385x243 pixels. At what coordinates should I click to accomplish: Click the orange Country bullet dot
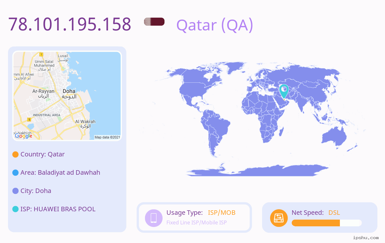[15, 155]
